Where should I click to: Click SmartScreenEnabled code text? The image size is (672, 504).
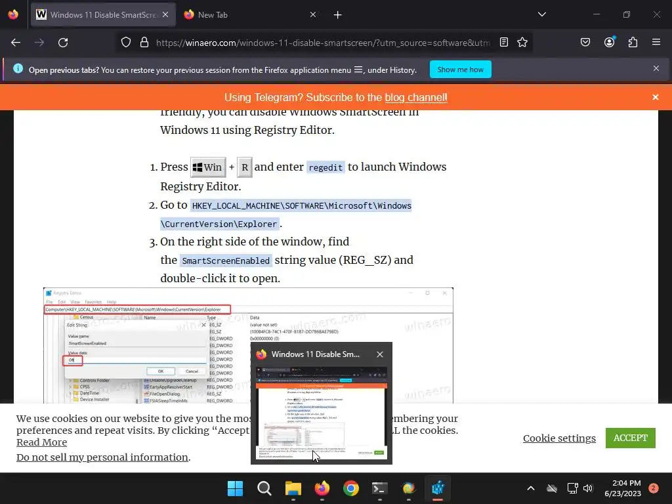226,261
